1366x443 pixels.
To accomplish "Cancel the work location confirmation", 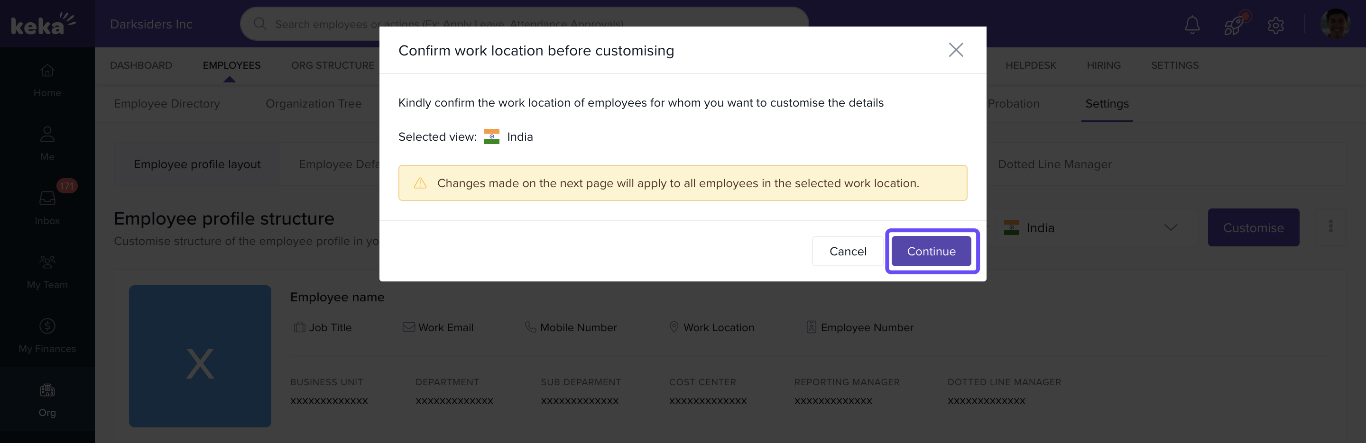I will (x=848, y=251).
